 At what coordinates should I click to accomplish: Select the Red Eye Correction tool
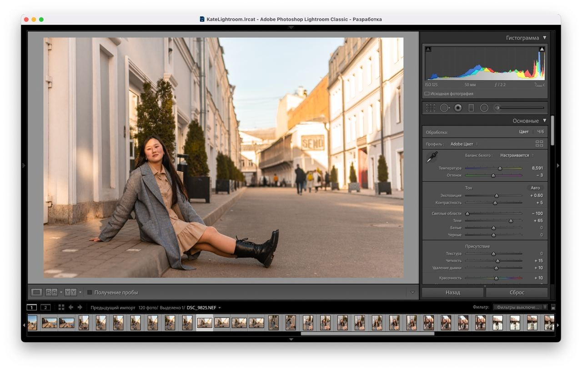(458, 108)
